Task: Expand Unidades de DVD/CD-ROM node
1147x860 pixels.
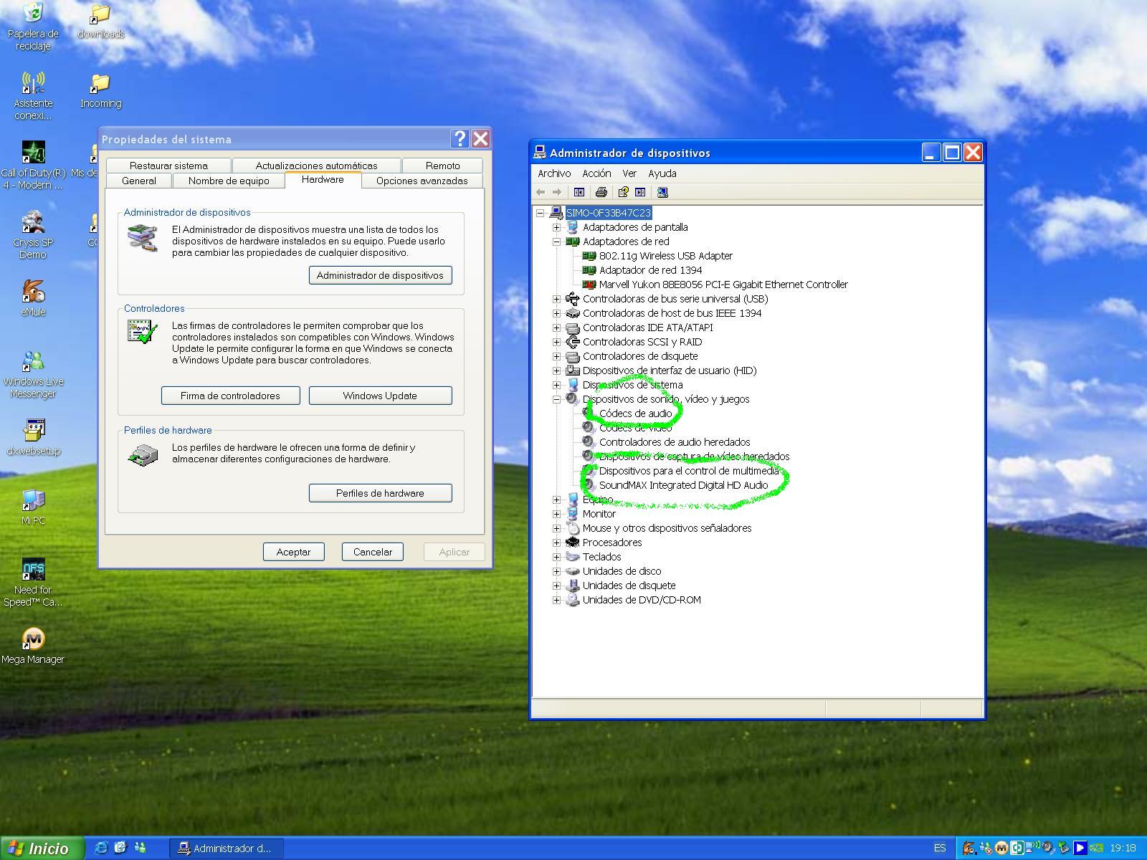Action: coord(556,600)
